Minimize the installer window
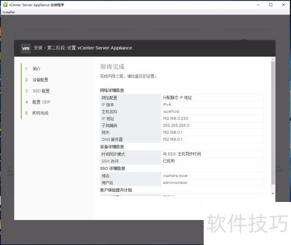The image size is (291, 245). pos(258,5)
